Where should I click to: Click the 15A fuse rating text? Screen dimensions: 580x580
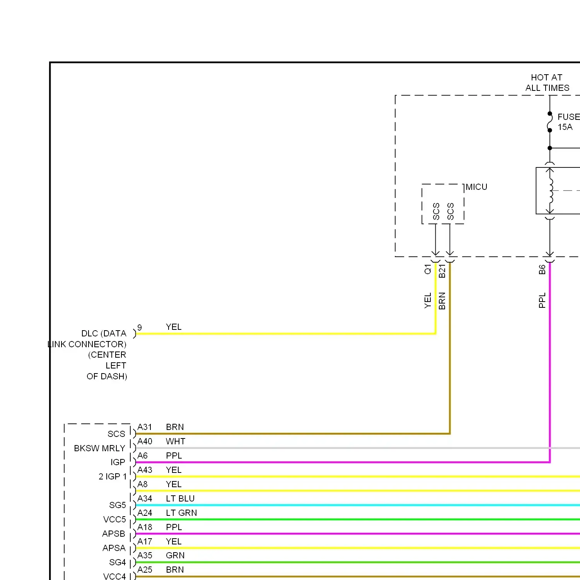(x=565, y=127)
